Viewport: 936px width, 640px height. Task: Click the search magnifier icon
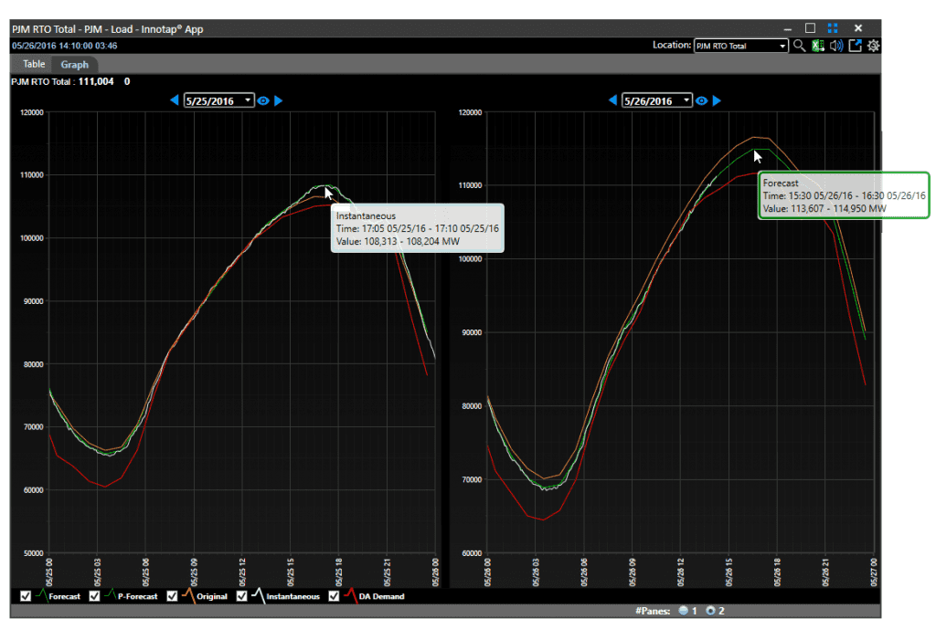pyautogui.click(x=800, y=46)
